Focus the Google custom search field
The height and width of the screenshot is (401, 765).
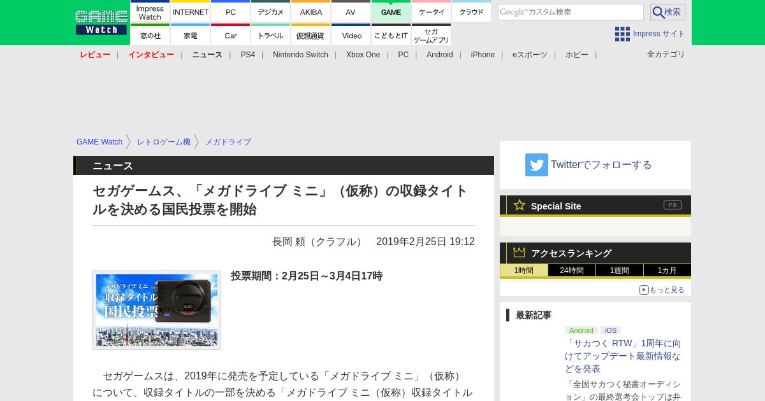point(571,12)
